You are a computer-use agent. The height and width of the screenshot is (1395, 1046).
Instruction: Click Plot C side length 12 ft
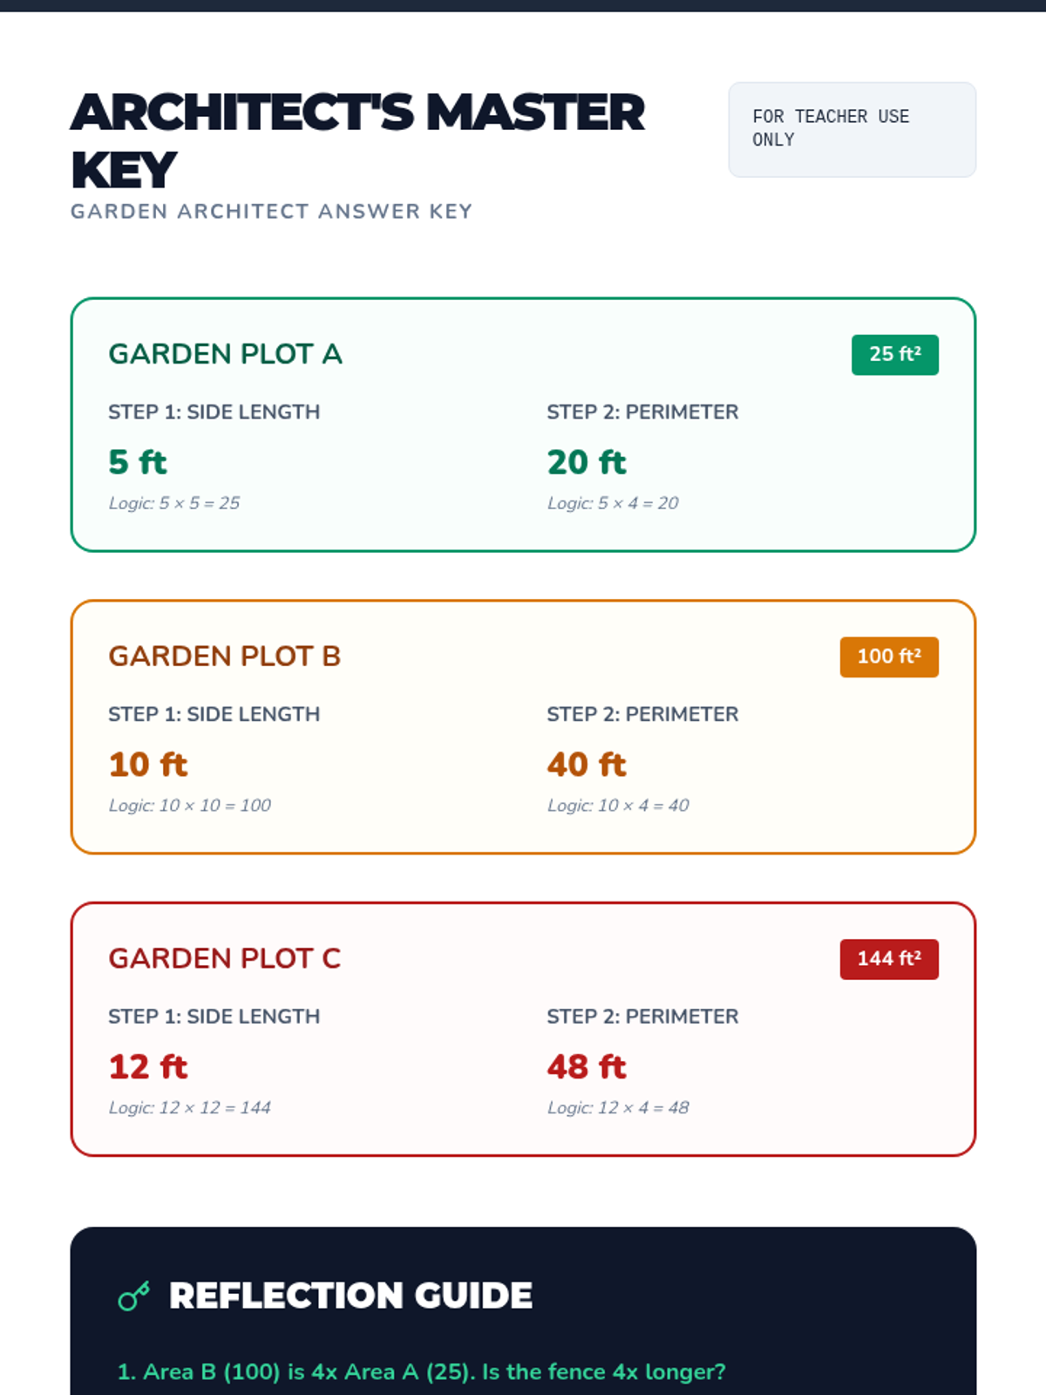point(147,1067)
